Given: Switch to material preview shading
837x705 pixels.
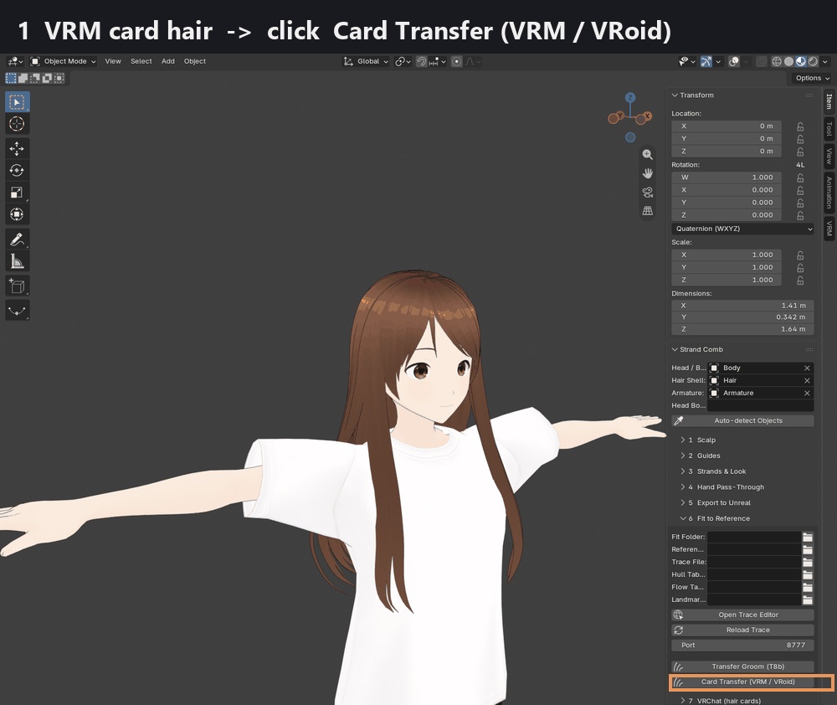Looking at the screenshot, I should [x=801, y=61].
